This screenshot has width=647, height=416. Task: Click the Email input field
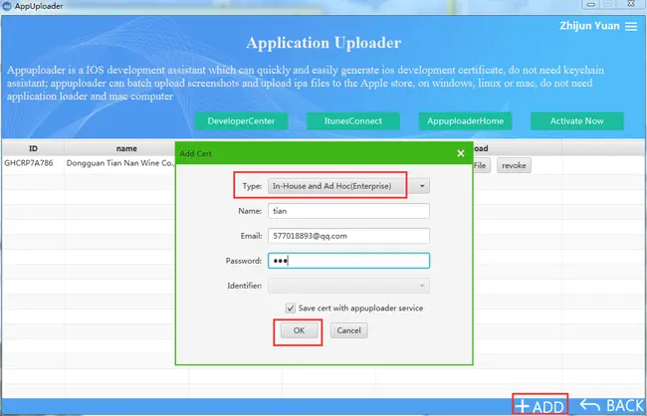(x=348, y=236)
